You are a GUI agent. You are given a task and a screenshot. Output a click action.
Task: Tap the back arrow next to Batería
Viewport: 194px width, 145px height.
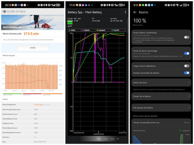[x=135, y=12]
